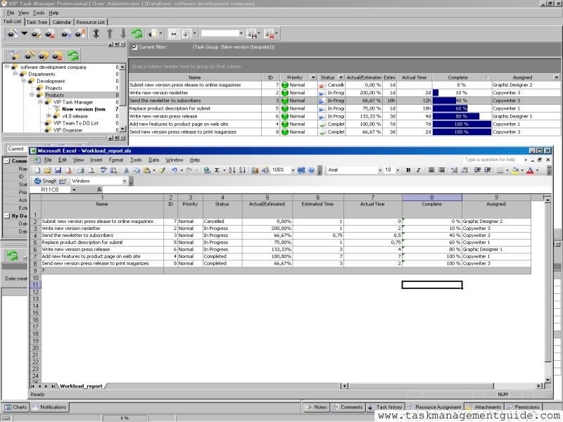Click the Cut scissors icon in Excel
This screenshot has height=422, width=563.
[x=127, y=170]
